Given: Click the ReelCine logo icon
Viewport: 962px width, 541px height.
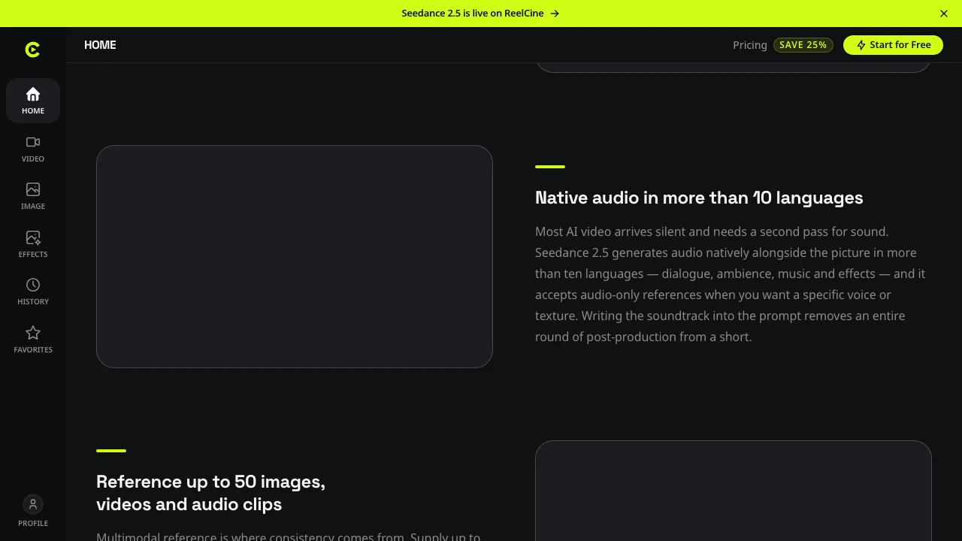Looking at the screenshot, I should pyautogui.click(x=32, y=50).
